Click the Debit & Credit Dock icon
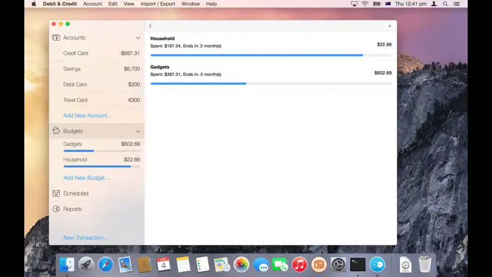The image size is (492, 277). tap(377, 265)
